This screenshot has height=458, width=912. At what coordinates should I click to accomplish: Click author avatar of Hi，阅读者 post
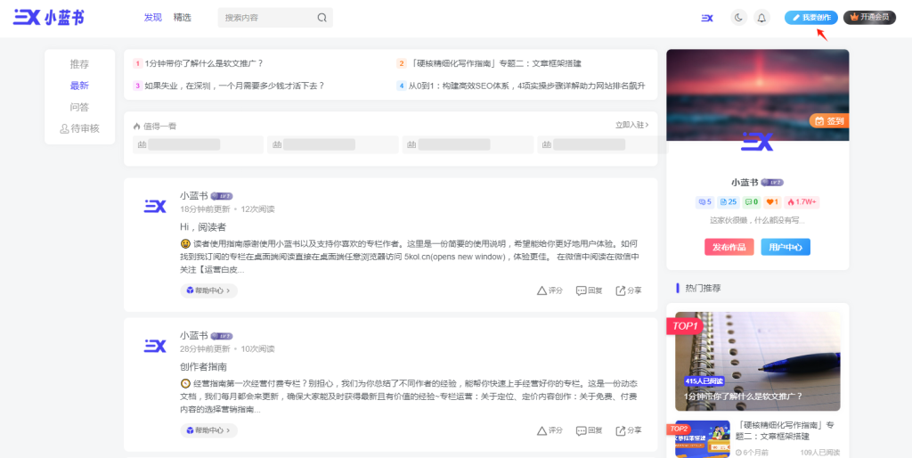tap(155, 206)
